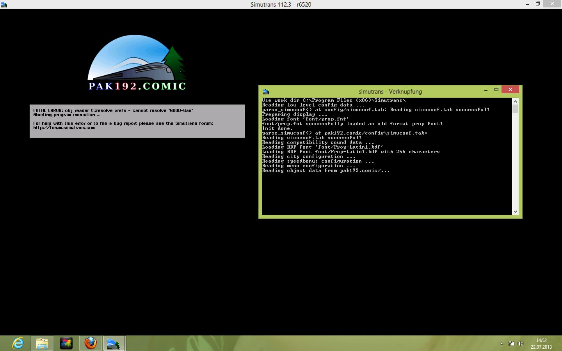Image resolution: width=562 pixels, height=351 pixels.
Task: Close the simutrans - Verknüpfung console window
Action: pos(510,90)
